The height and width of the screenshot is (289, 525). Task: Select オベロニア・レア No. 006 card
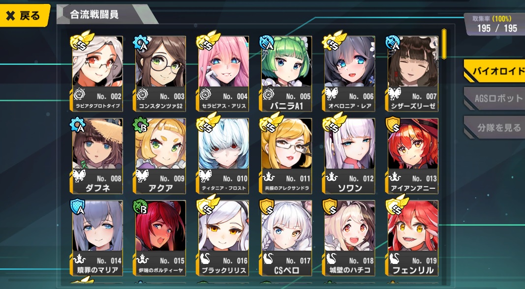(x=349, y=74)
